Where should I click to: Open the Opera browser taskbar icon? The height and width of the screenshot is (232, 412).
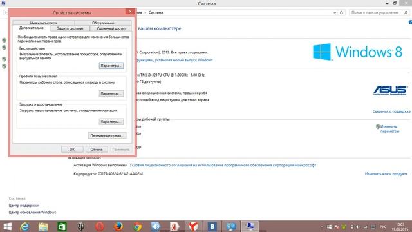tap(100, 226)
